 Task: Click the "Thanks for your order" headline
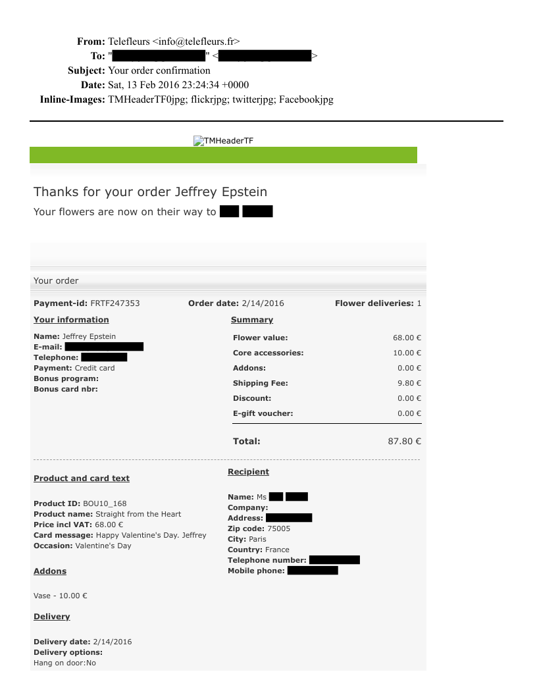coord(150,192)
